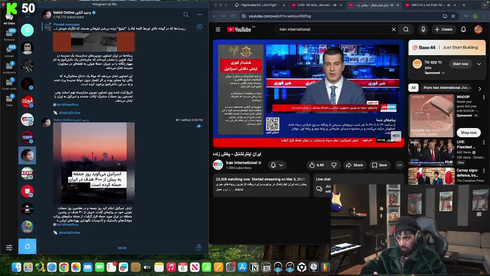Viewport: 490px width, 276px height.
Task: Forward the Israel strikes post via share arrow
Action: tap(199, 126)
